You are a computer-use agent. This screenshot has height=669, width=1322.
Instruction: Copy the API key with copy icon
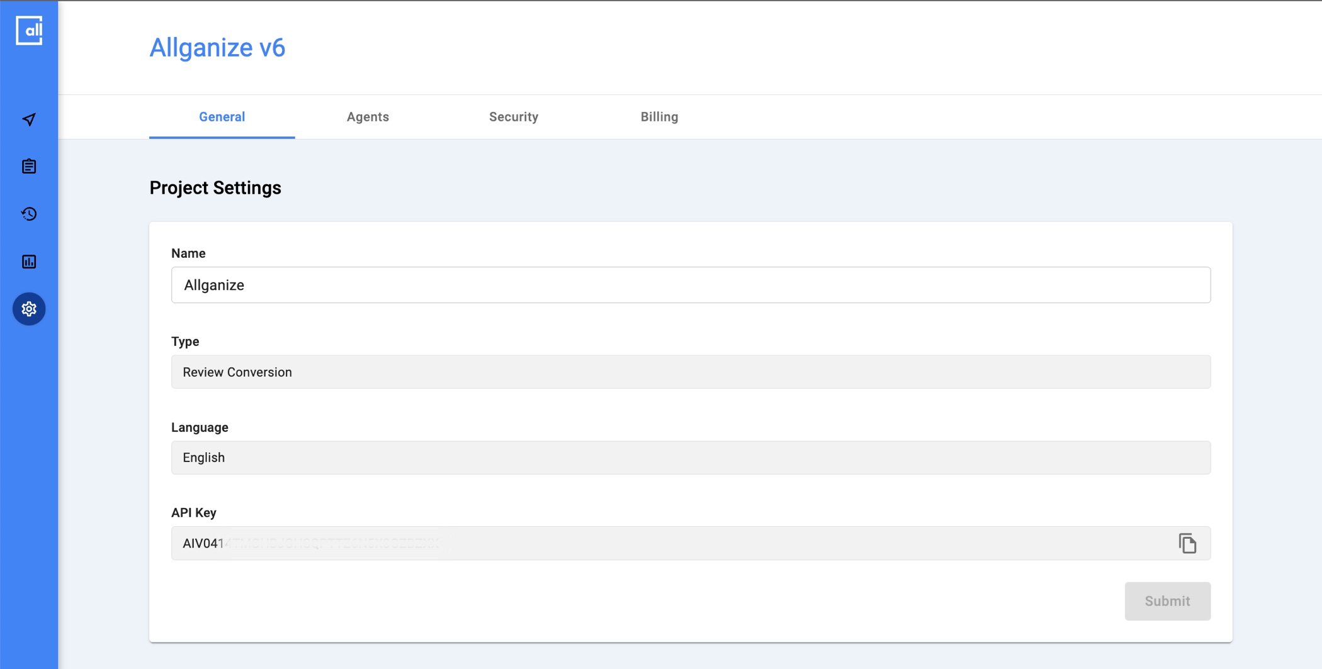(1187, 543)
